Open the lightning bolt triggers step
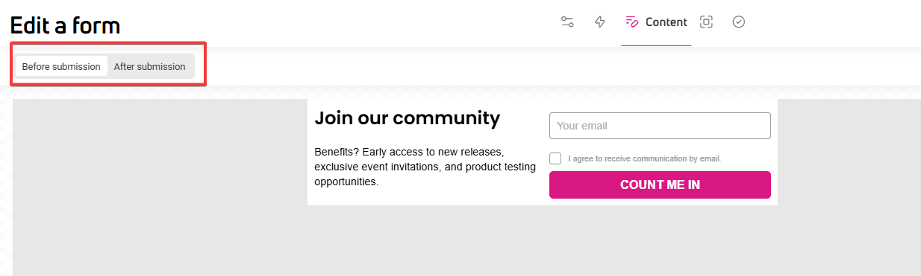Screen dimensions: 921x276 click(599, 22)
